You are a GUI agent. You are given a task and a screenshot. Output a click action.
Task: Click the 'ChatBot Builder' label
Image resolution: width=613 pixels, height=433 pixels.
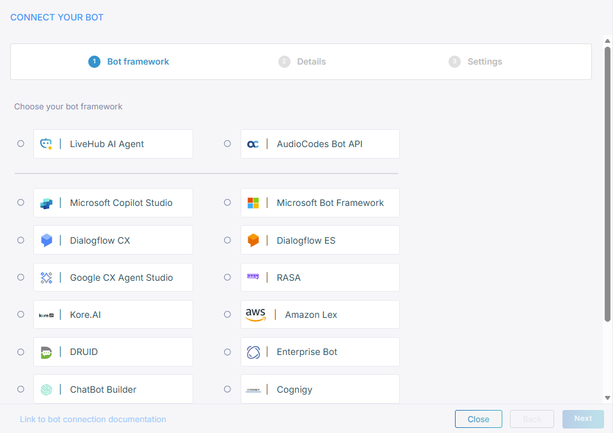pos(103,390)
